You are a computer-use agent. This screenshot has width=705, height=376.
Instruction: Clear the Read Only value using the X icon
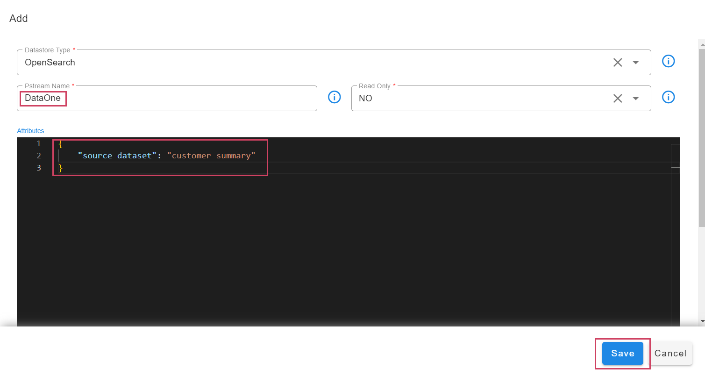(618, 98)
